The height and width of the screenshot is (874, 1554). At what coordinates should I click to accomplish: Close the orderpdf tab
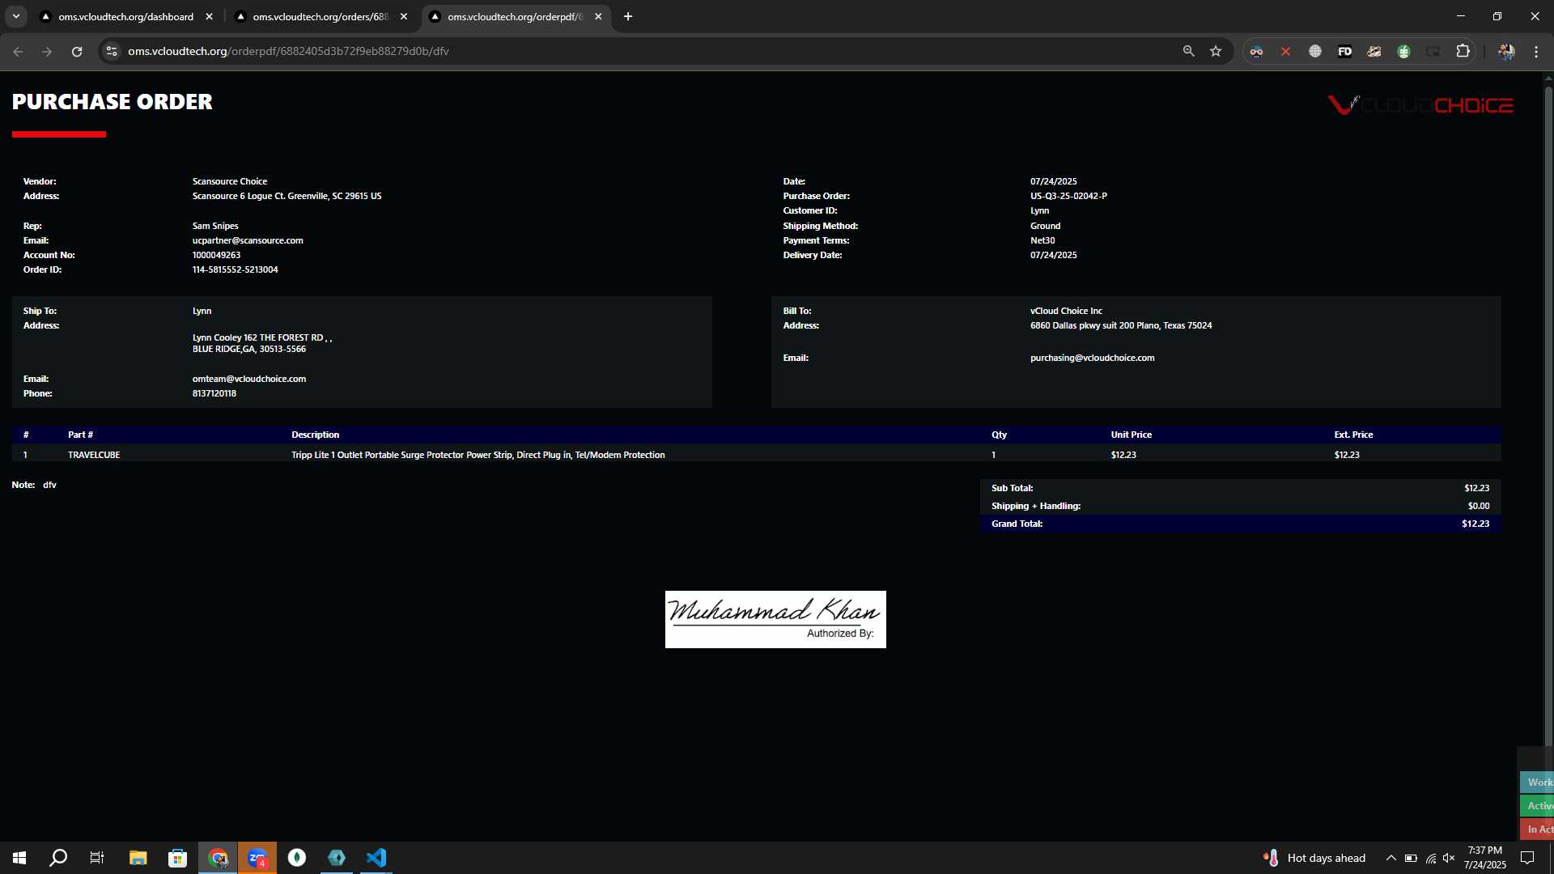click(x=598, y=16)
